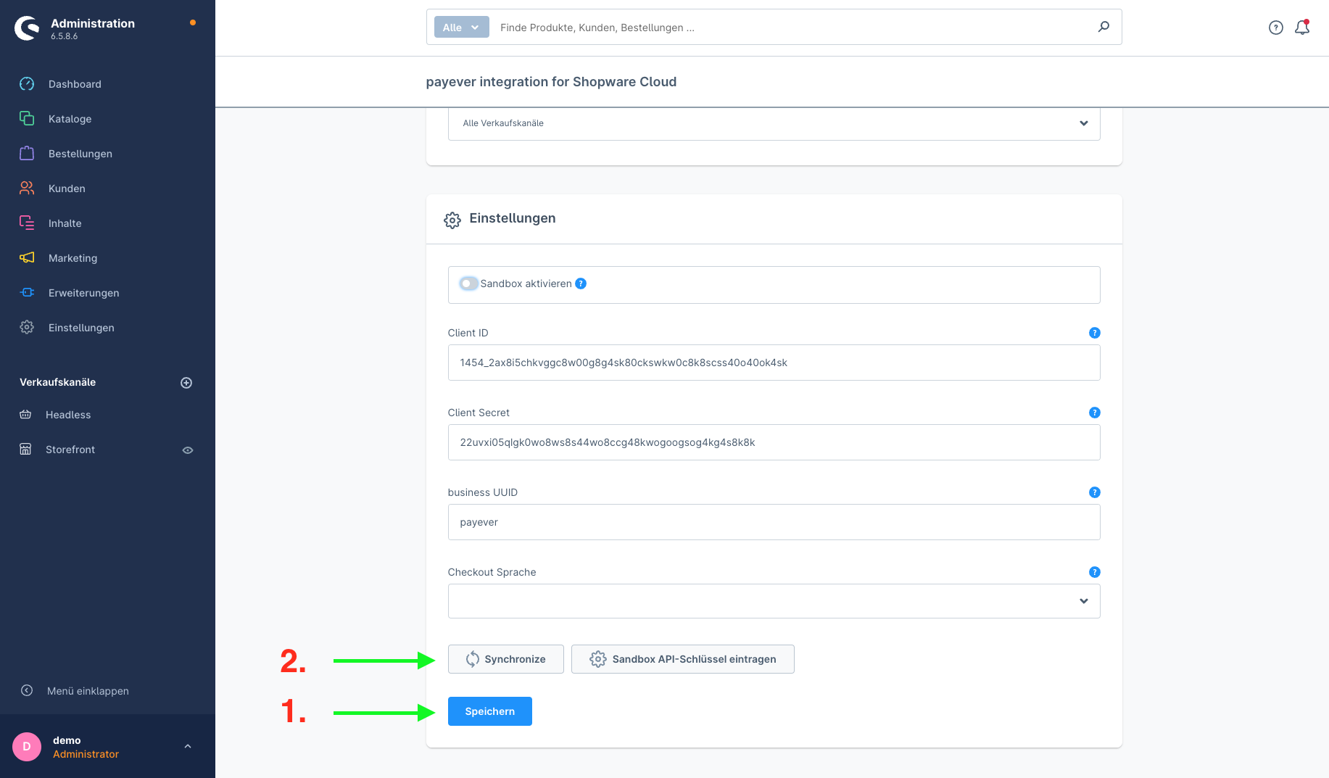Preview Storefront via the eye icon

pos(188,450)
